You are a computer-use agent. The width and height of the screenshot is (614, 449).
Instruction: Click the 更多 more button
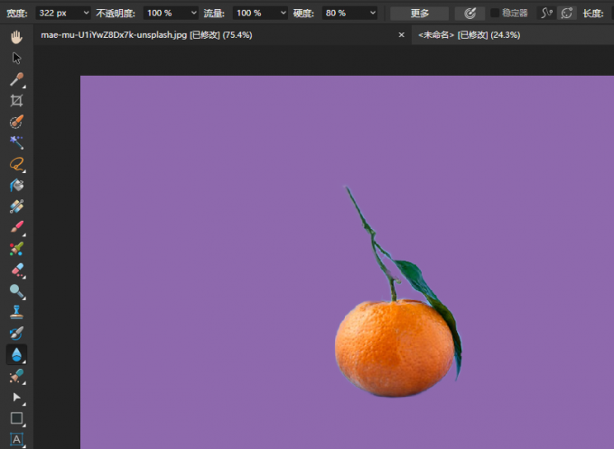tap(420, 14)
